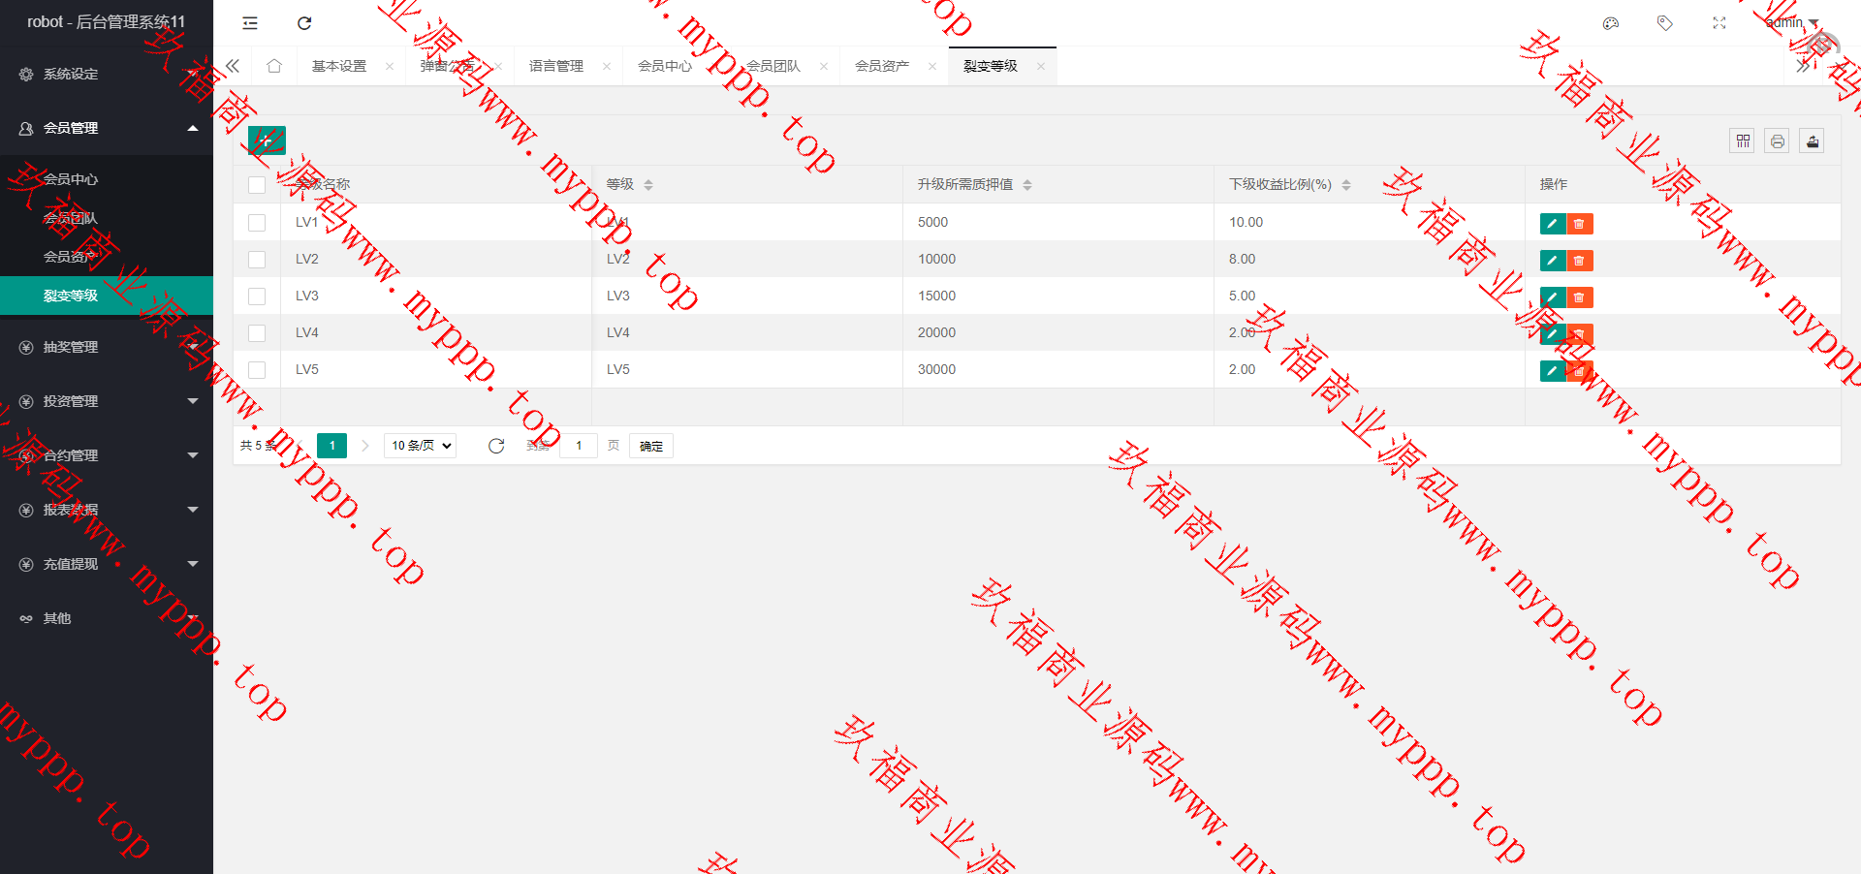
Task: Tick the checkbox for LV5 row
Action: [x=257, y=370]
